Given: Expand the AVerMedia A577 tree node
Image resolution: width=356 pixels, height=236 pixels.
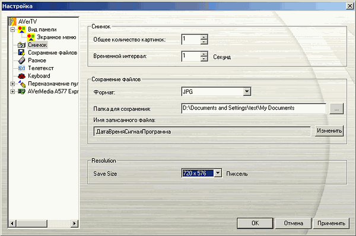Looking at the screenshot, I should click(12, 92).
